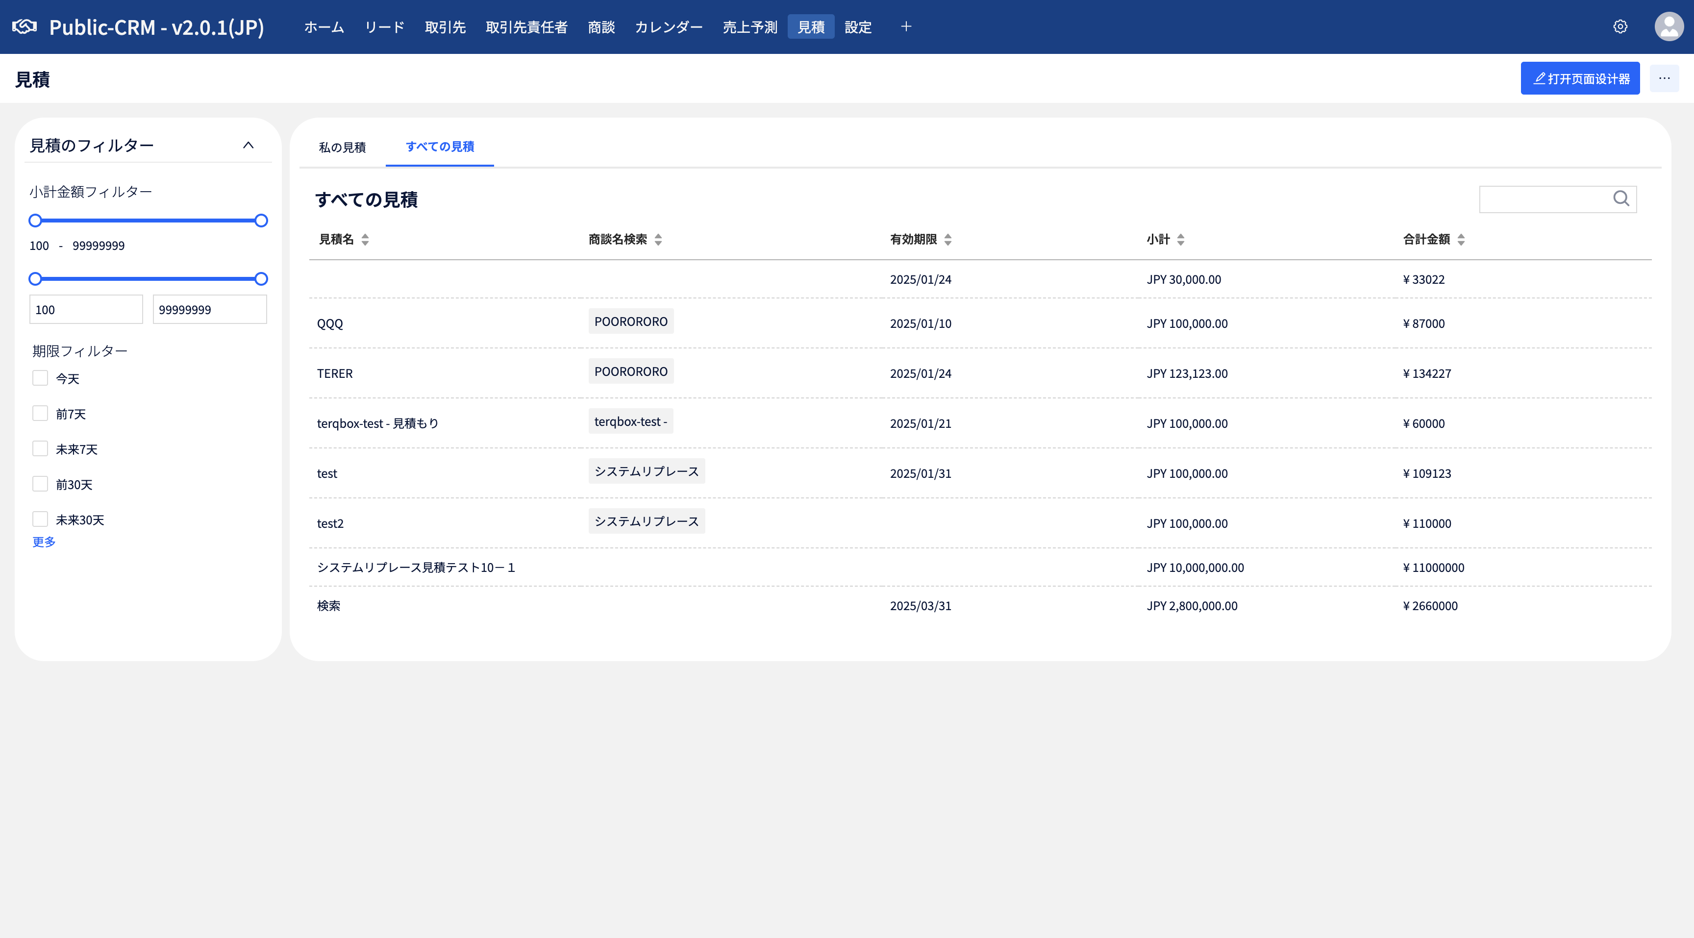Check the 今天 filter checkbox
The width and height of the screenshot is (1694, 938).
tap(40, 378)
